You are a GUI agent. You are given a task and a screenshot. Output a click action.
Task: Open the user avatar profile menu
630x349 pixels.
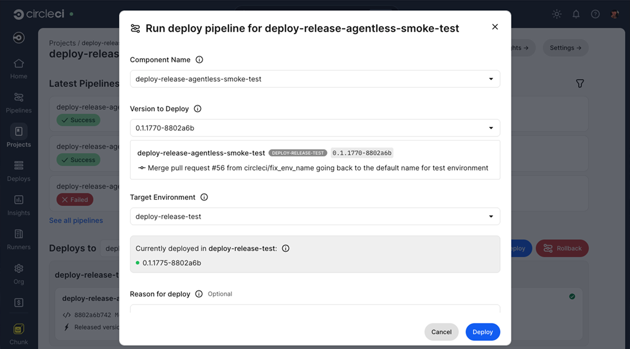[614, 14]
